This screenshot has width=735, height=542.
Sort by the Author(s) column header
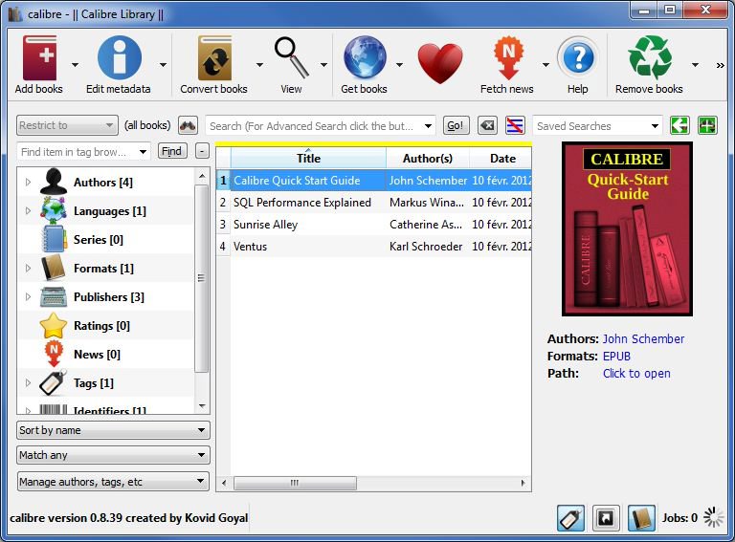[x=428, y=159]
